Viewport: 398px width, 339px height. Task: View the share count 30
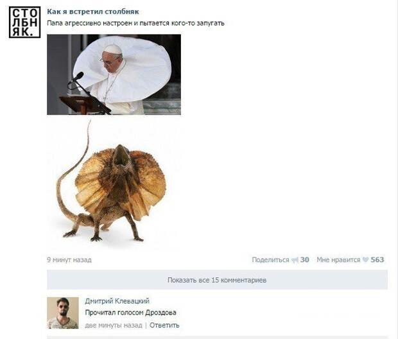coord(305,260)
